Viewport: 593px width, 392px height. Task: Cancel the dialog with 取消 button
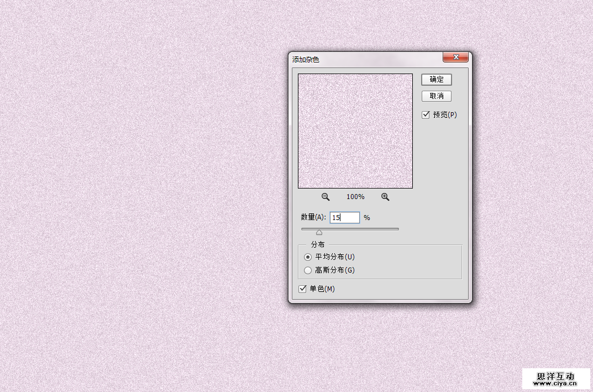point(437,96)
